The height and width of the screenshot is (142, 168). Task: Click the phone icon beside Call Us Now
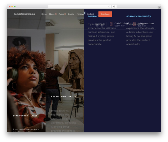click(x=111, y=24)
